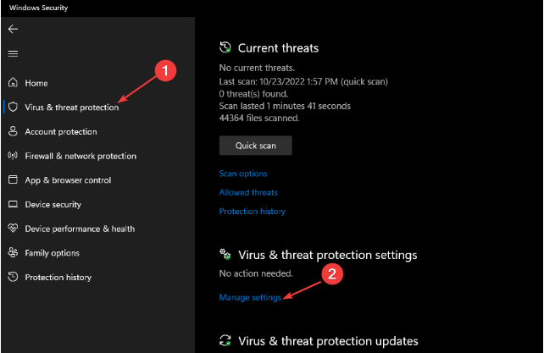Start a Quick scan

255,146
